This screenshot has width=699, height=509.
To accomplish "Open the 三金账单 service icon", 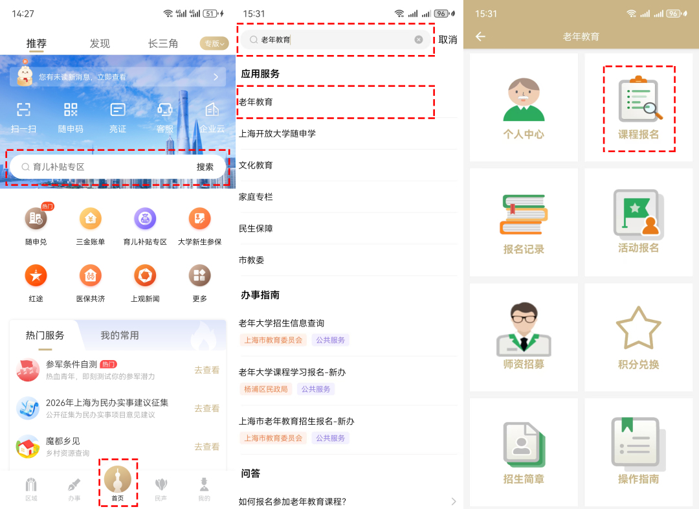I will click(90, 219).
